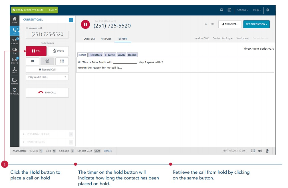Mute the microphone with MUTE button
Screen dimensions: 288x188
(x=58, y=51)
